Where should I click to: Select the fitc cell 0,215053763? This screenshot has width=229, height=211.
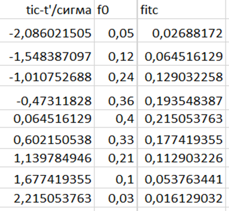181,119
